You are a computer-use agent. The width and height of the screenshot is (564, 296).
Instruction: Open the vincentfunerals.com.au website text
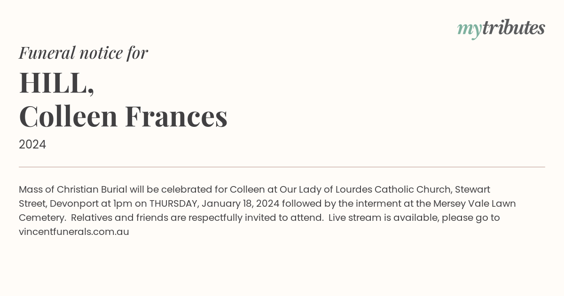click(x=74, y=232)
